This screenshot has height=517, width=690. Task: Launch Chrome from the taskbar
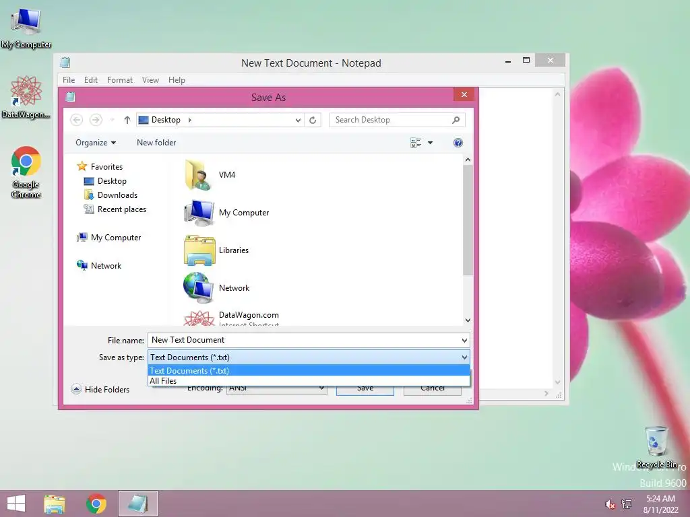pyautogui.click(x=96, y=504)
